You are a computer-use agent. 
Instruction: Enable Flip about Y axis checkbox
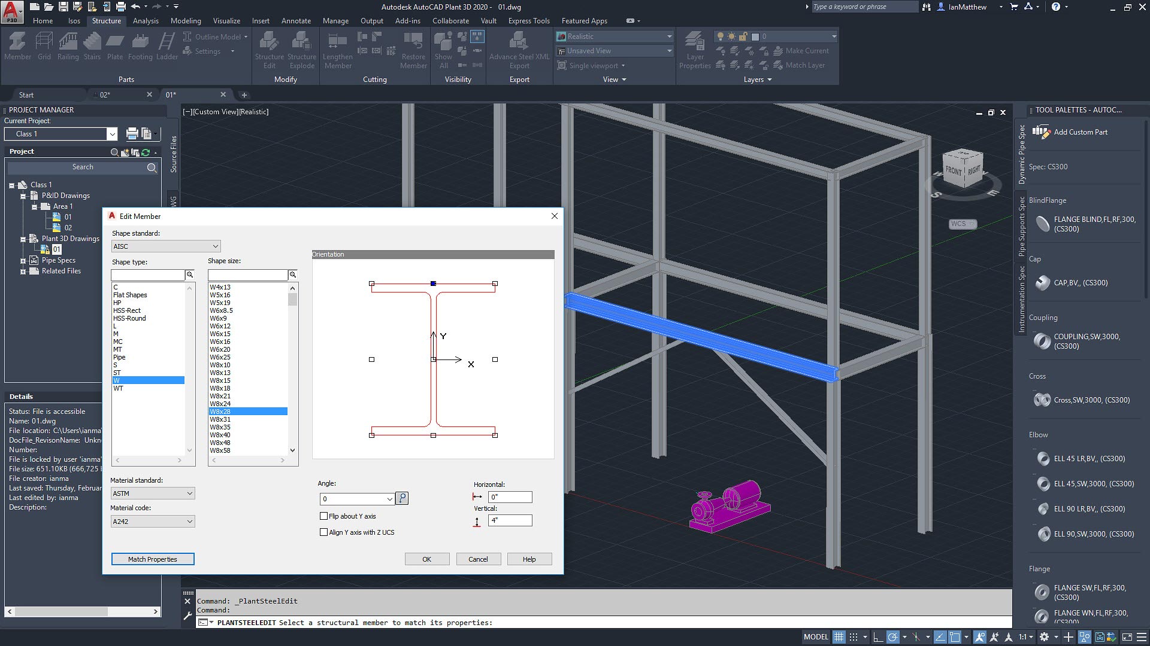pos(324,516)
